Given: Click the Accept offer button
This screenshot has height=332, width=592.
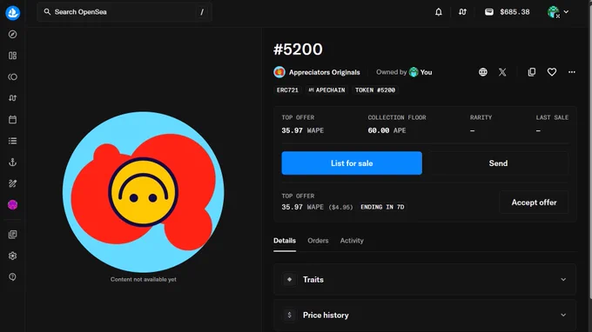Looking at the screenshot, I should [x=534, y=203].
